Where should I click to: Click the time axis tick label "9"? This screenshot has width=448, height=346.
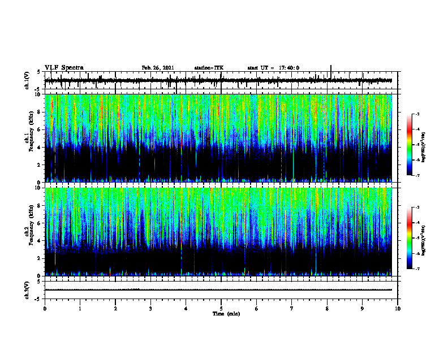coord(362,309)
